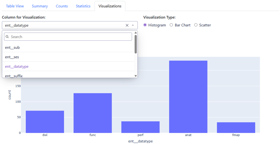The image size is (280, 151).
Task: Select the Bar Chart radio button
Action: [x=171, y=25]
